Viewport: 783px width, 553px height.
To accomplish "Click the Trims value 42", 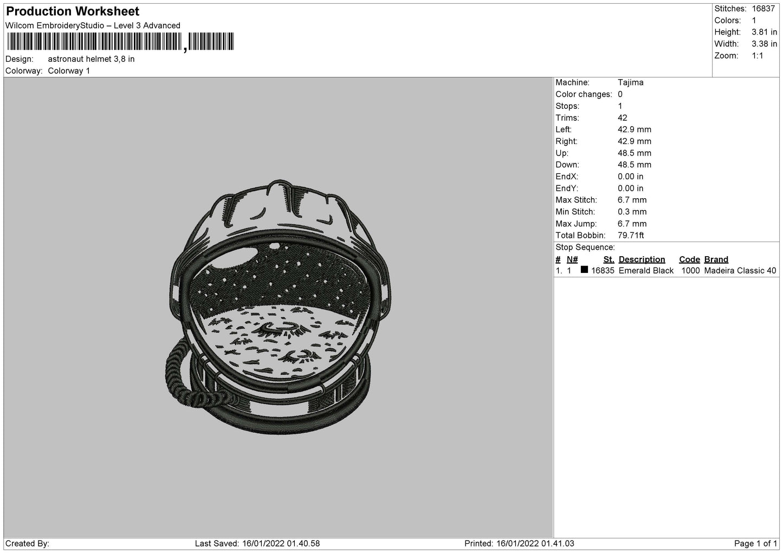I will tap(622, 118).
